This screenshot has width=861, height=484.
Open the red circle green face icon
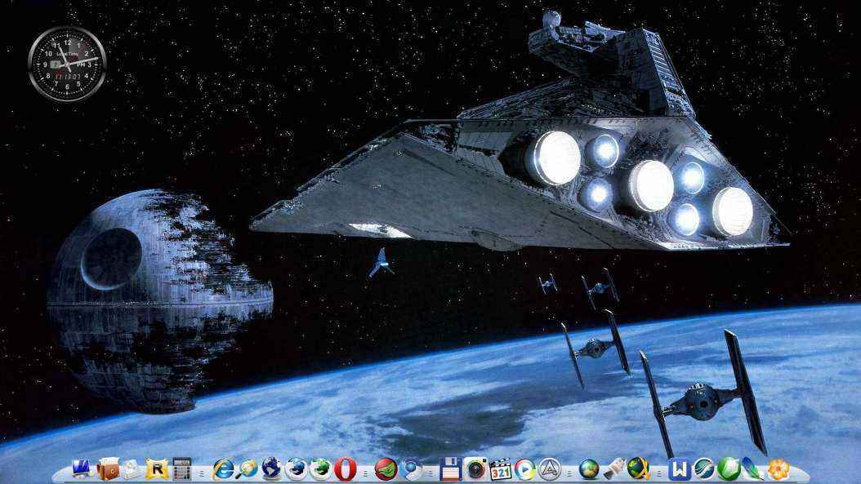pos(386,469)
